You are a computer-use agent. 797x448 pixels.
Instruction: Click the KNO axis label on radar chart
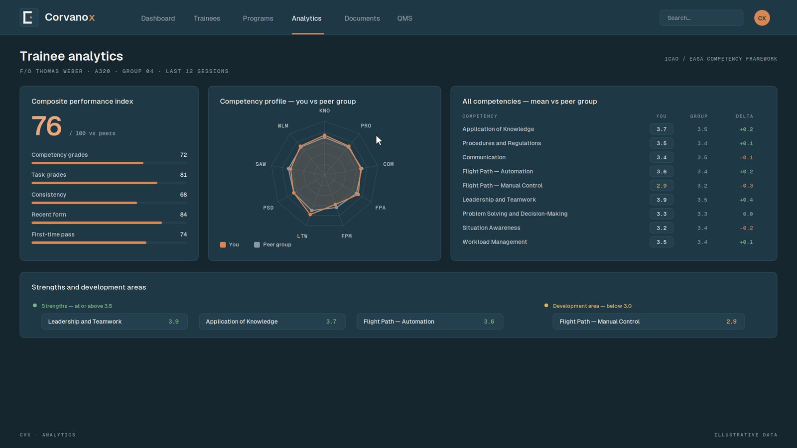tap(325, 111)
